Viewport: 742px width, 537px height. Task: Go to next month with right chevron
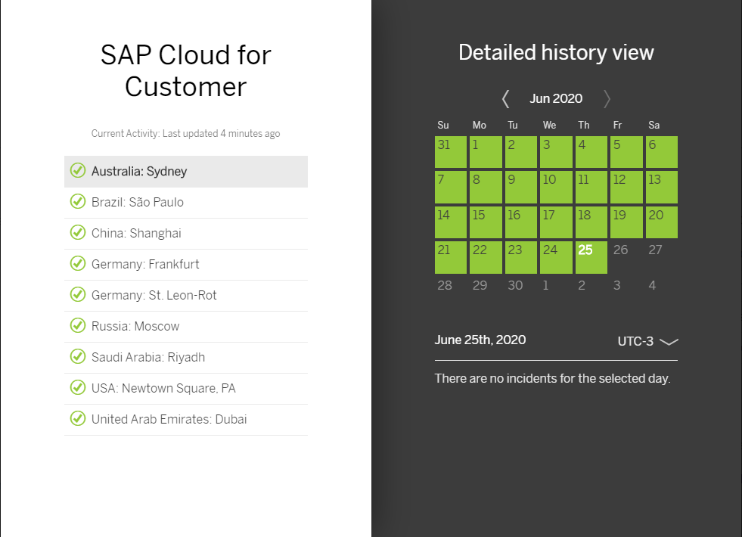pyautogui.click(x=607, y=99)
